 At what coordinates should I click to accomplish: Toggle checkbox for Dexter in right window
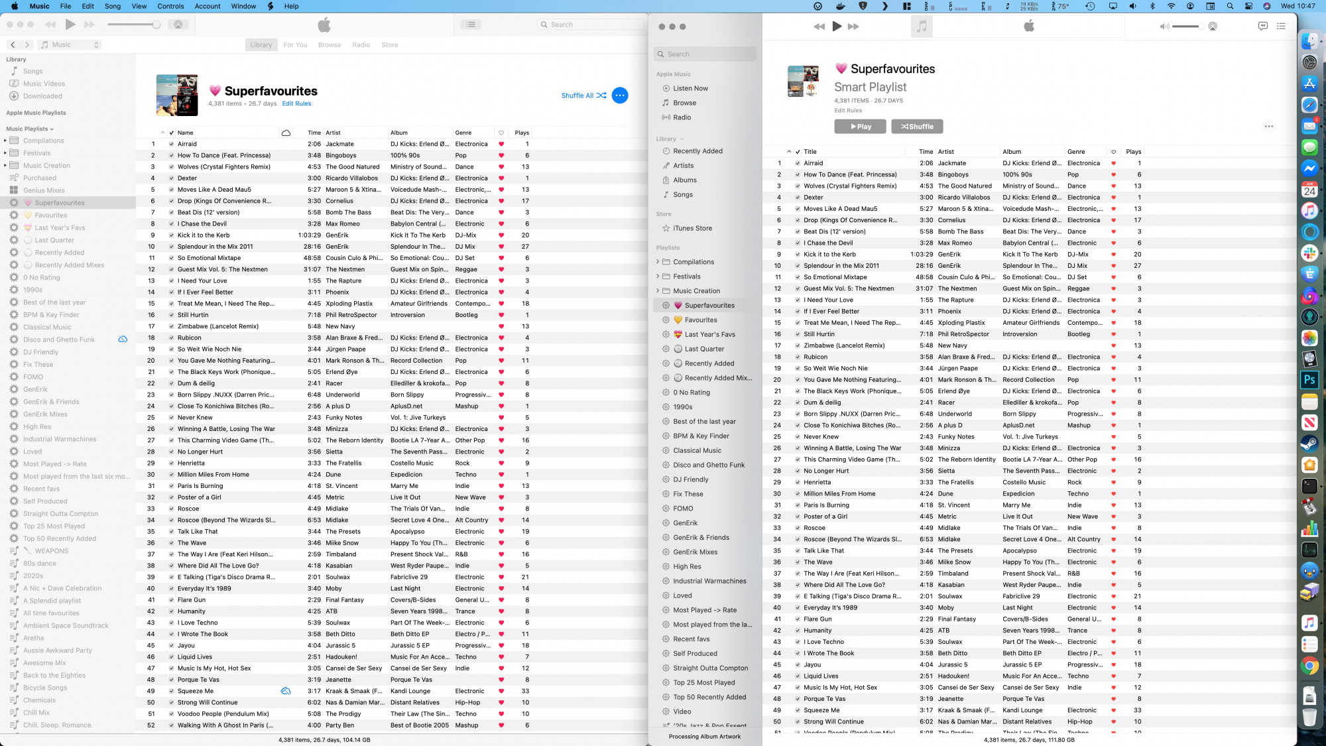798,198
